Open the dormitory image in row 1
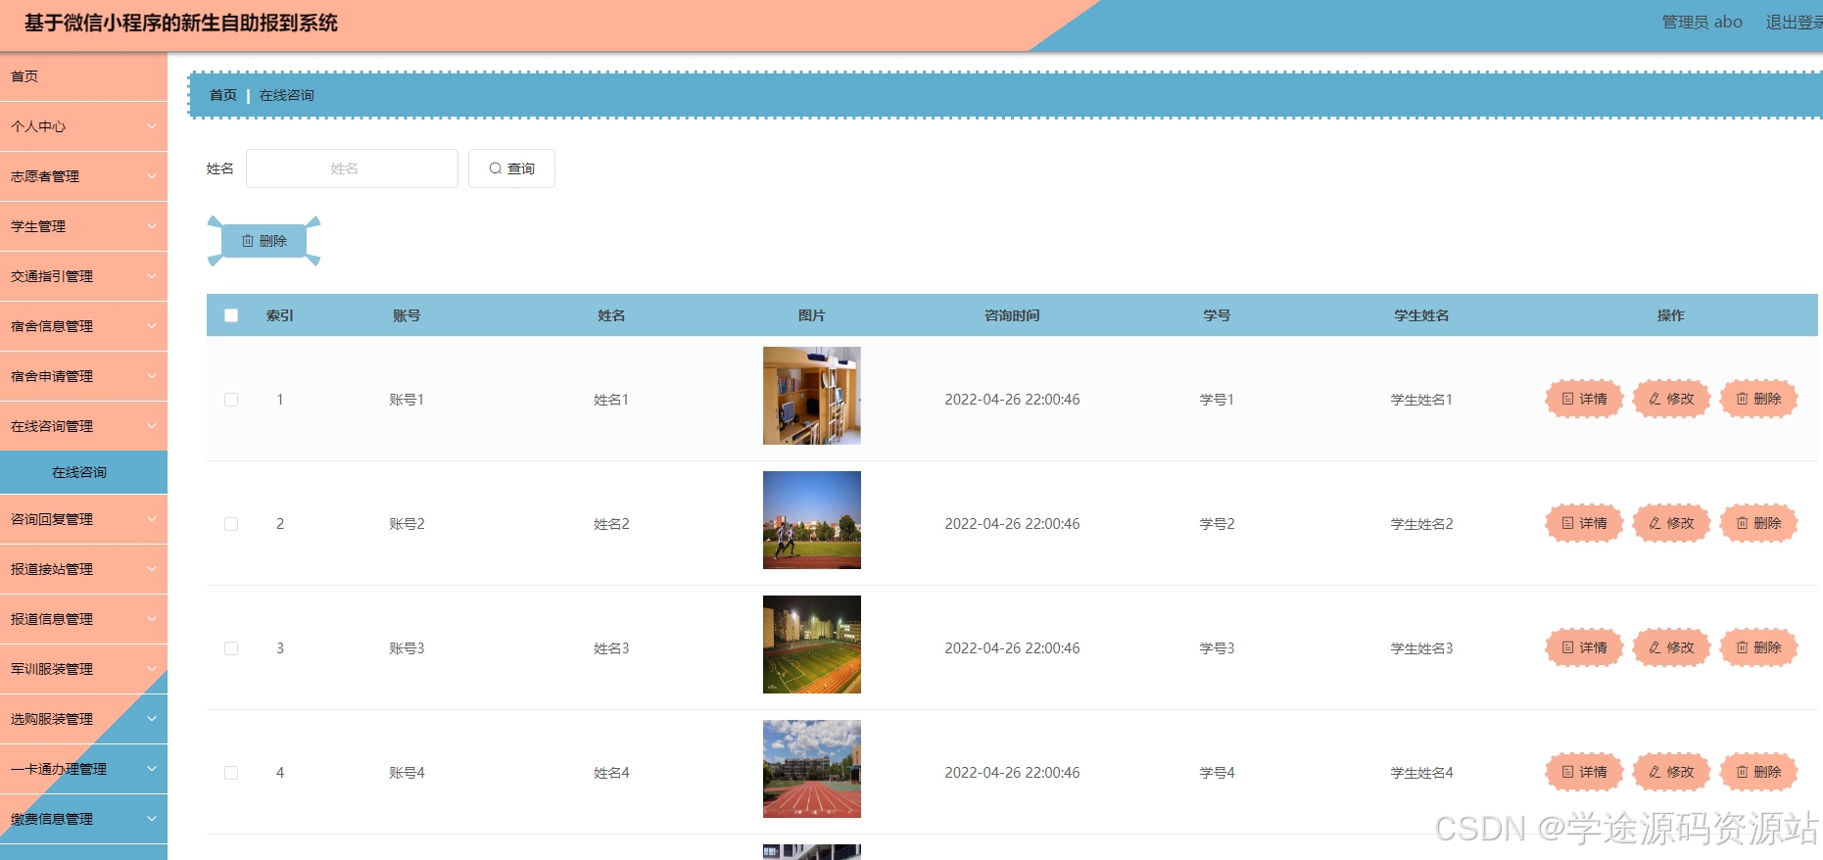1823x860 pixels. (812, 396)
